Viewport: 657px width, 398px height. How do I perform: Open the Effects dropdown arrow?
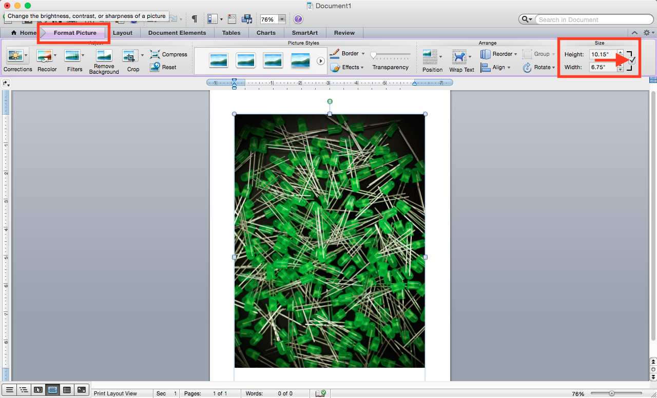[362, 68]
